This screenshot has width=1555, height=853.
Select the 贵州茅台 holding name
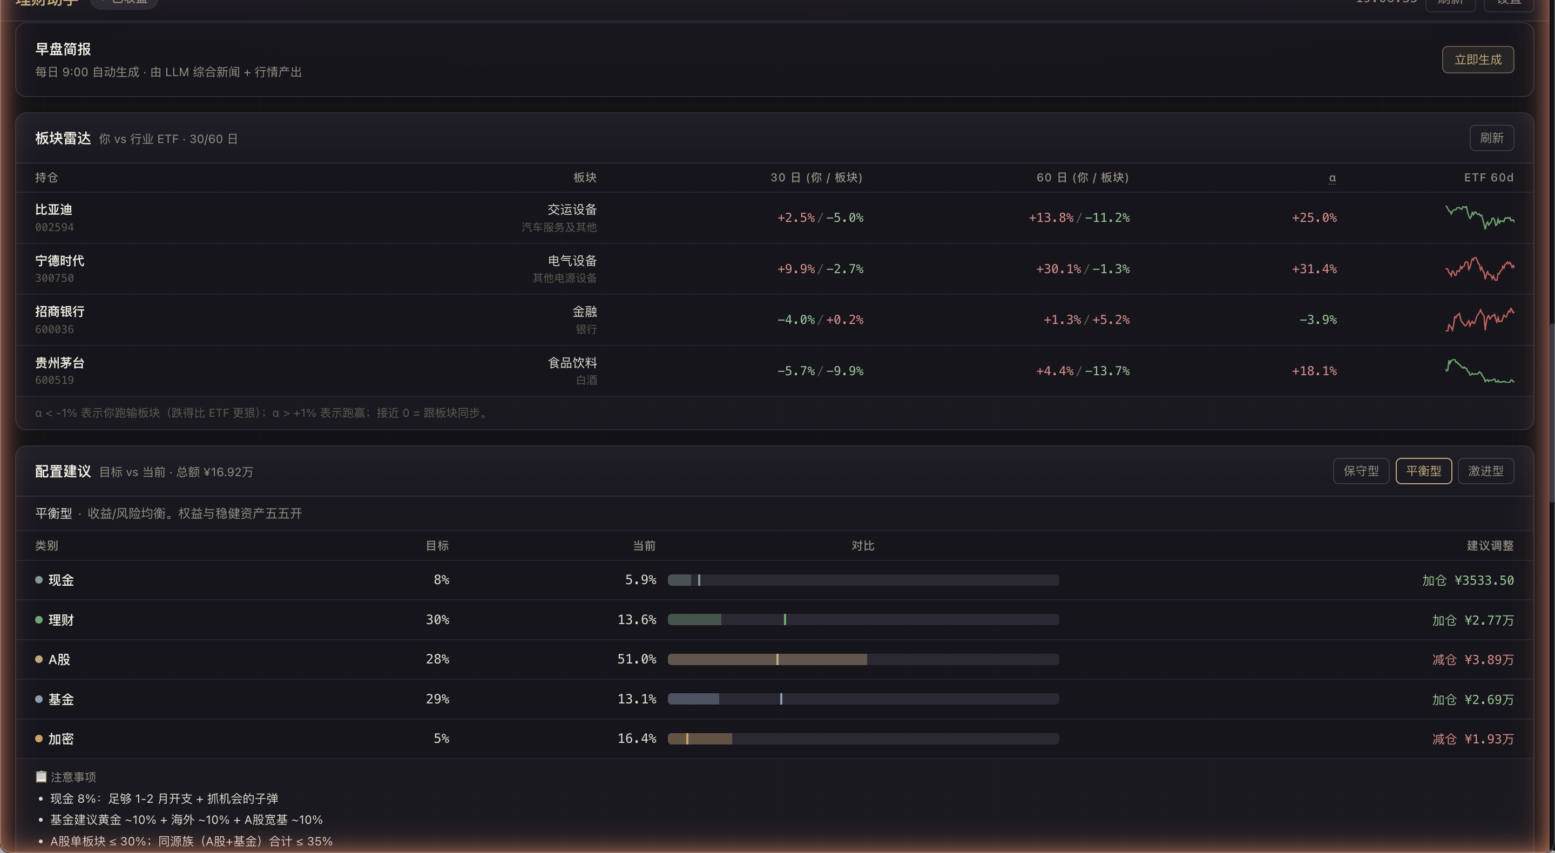tap(60, 363)
